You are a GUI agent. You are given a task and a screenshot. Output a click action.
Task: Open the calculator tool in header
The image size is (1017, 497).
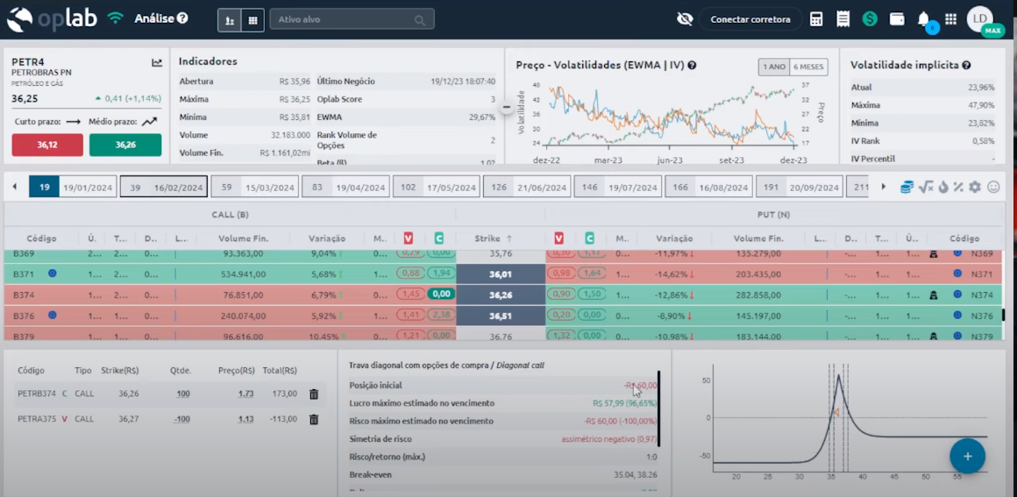816,19
